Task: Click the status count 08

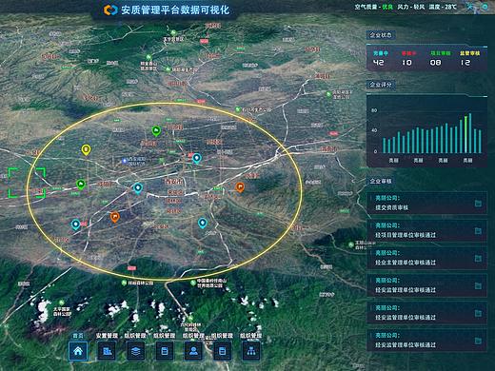Action: click(435, 63)
